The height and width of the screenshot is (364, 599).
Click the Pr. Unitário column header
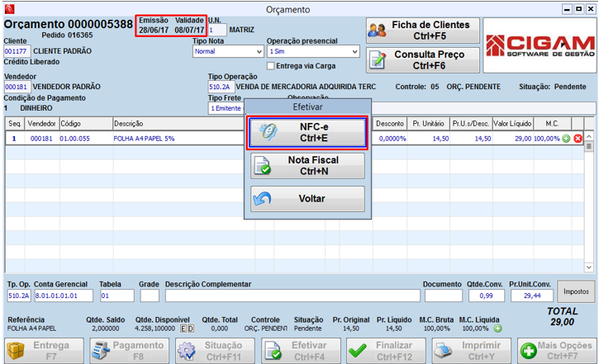pos(428,124)
